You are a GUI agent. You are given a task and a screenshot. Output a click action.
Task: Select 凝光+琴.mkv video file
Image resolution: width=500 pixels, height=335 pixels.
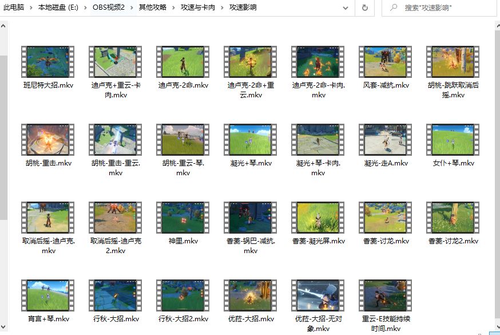pos(251,145)
